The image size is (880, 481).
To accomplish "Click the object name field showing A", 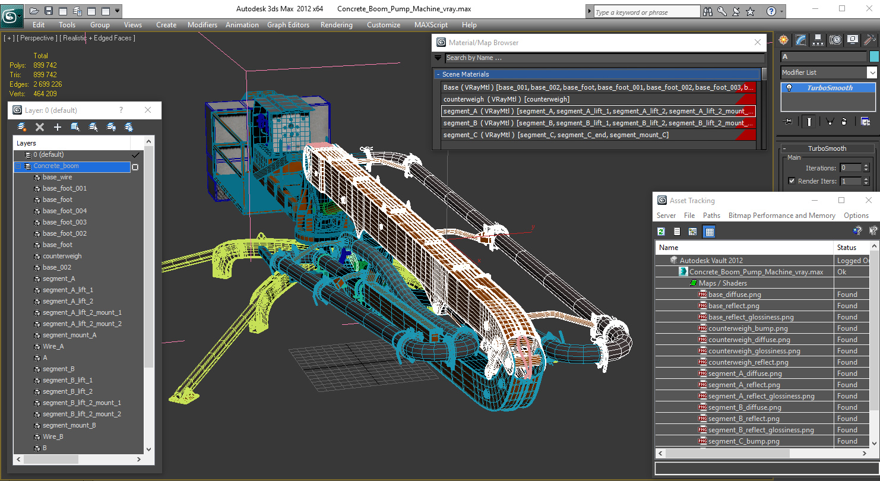I will tap(824, 56).
